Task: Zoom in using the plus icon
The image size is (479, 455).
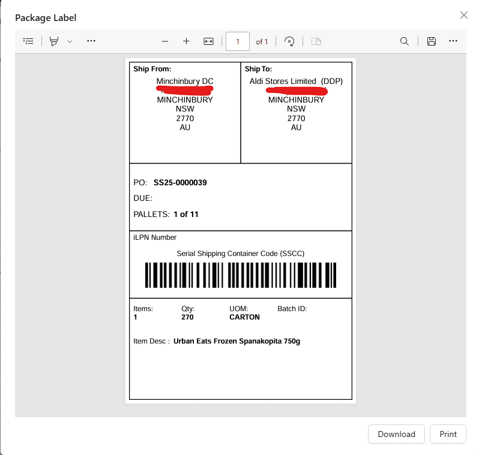Action: coord(187,41)
